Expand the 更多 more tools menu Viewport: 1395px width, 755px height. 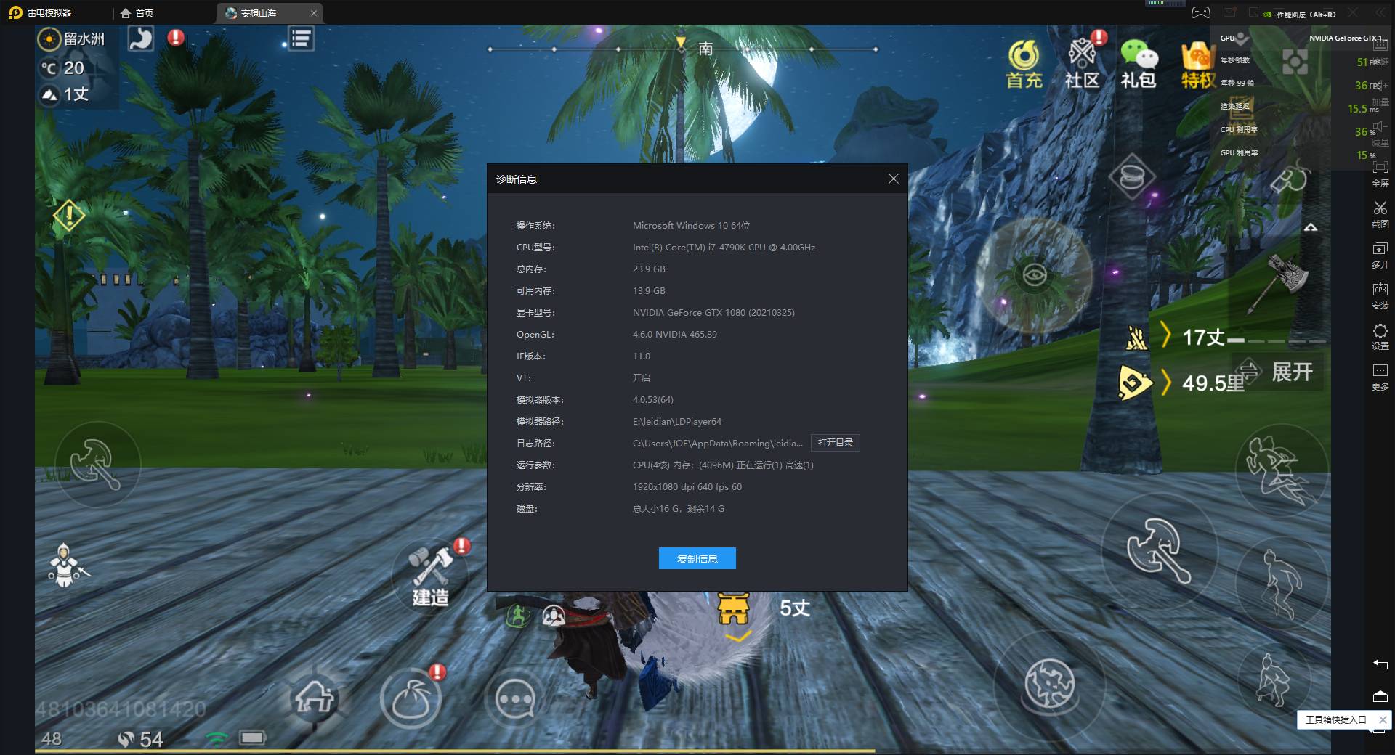click(x=1380, y=376)
